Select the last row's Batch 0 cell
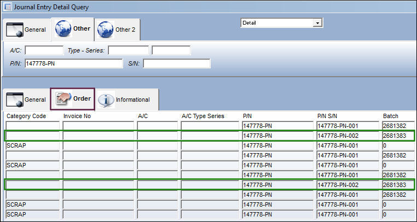 coord(398,214)
